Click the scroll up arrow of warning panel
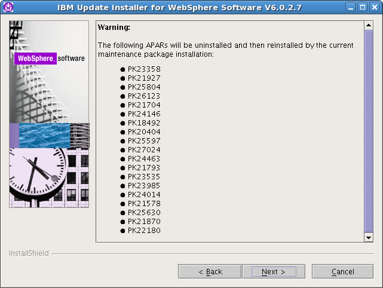Viewport: 383px width, 288px height. (369, 25)
